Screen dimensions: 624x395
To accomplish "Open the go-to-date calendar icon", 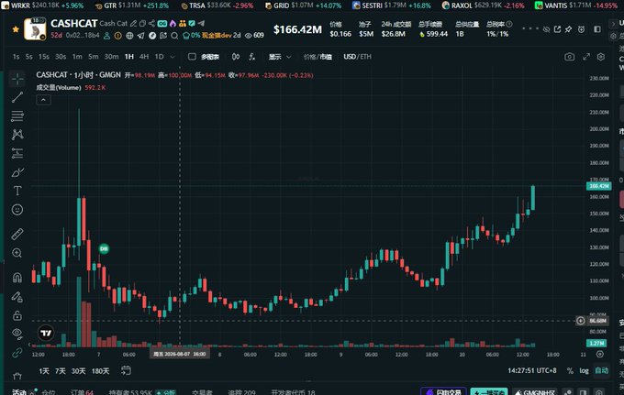I will (x=126, y=370).
